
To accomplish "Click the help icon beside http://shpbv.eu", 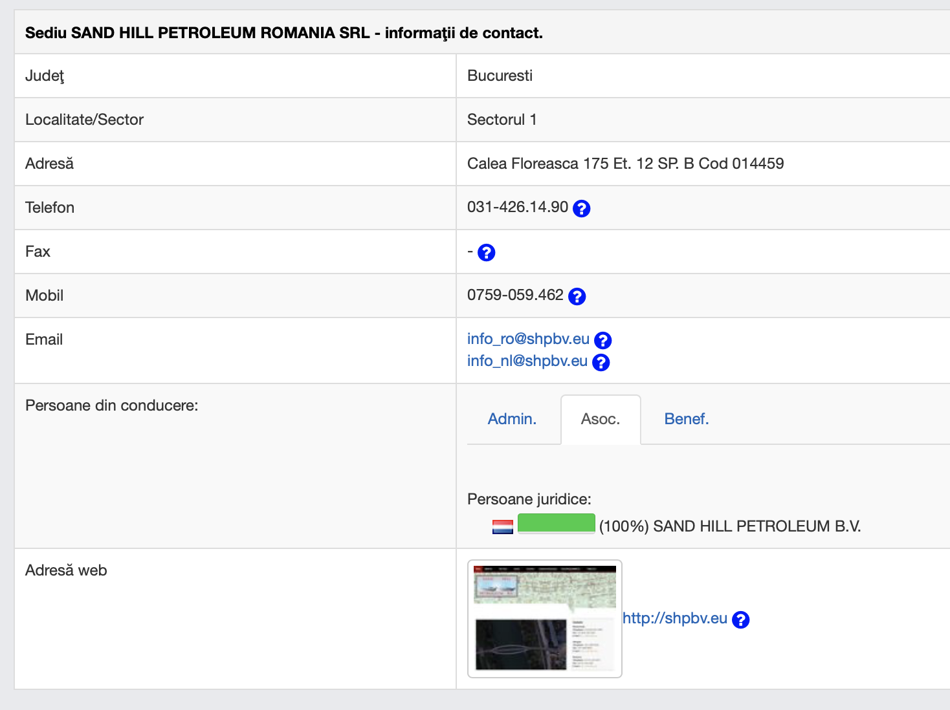I will point(740,619).
